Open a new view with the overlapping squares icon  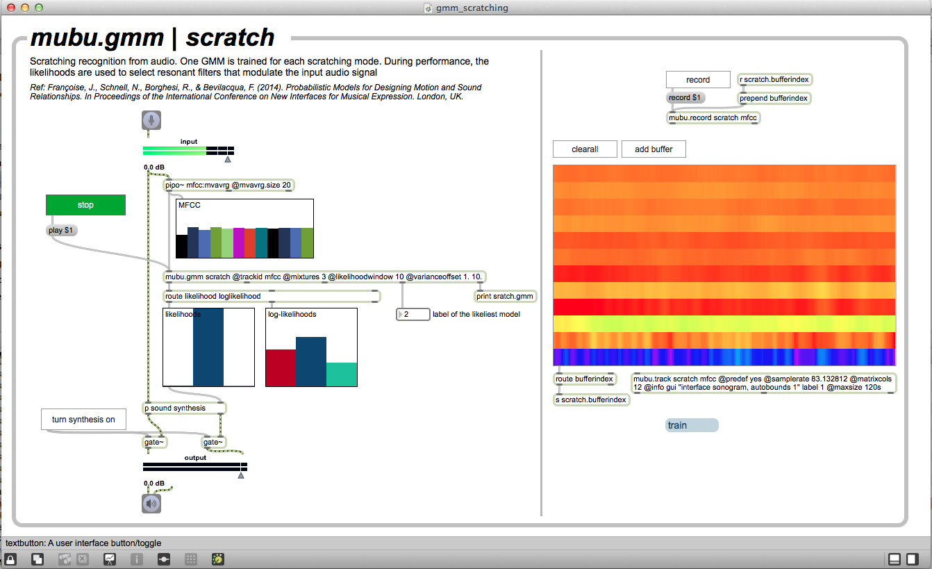pos(39,559)
